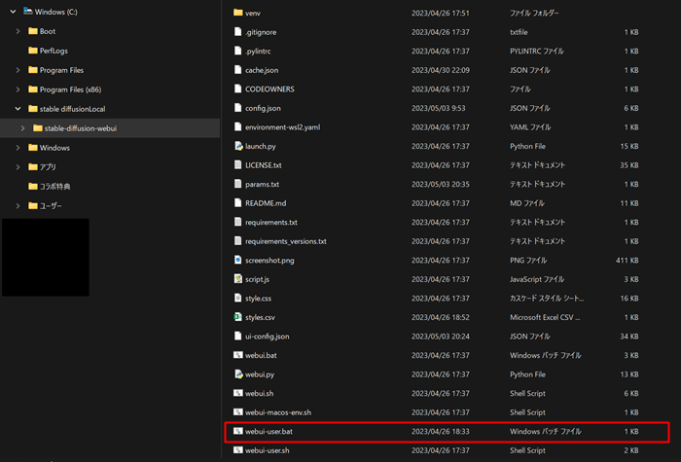Click the .pylintrc file icon
This screenshot has width=681, height=462.
coord(237,51)
